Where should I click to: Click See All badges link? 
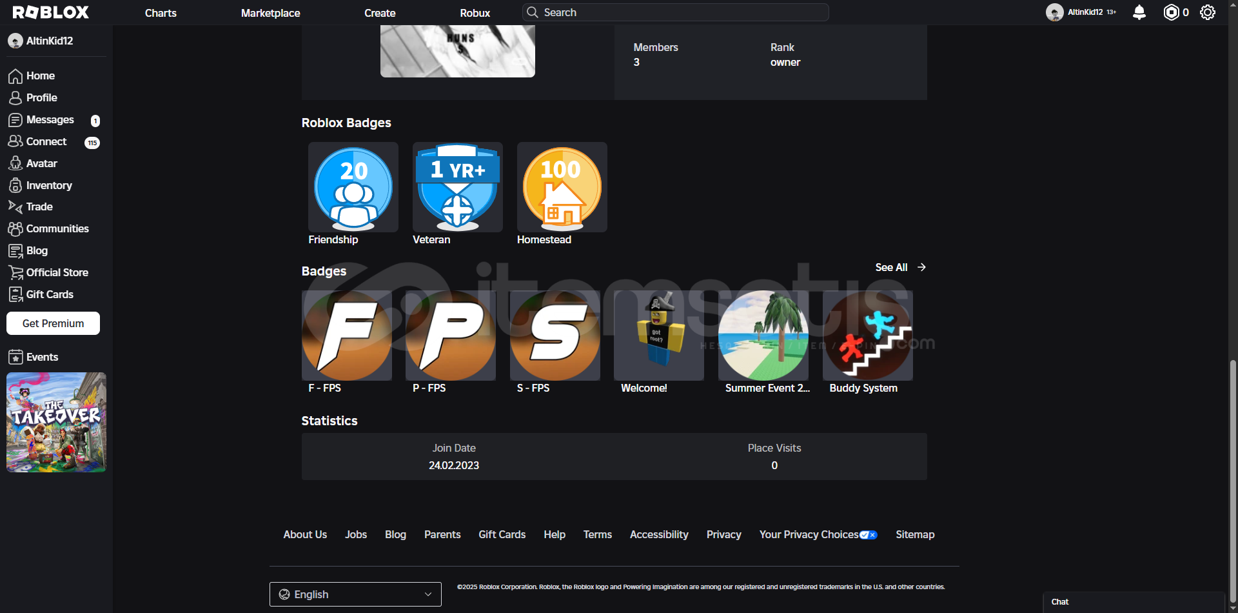pos(891,267)
